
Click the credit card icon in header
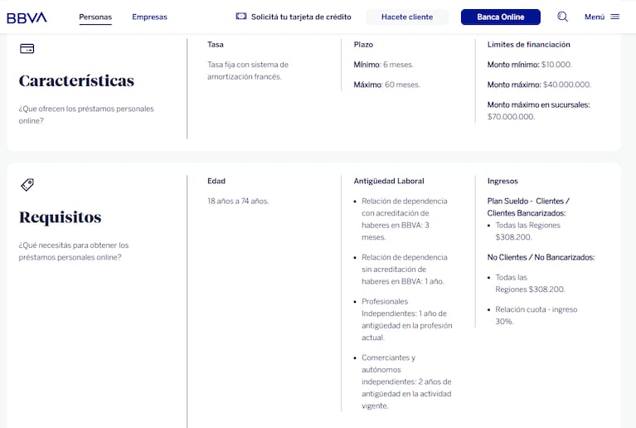(x=241, y=17)
